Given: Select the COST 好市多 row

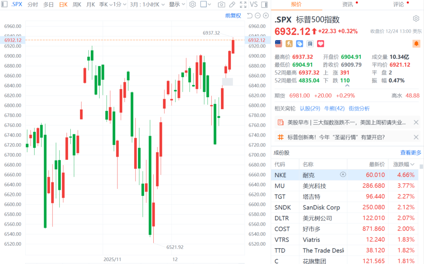Looking at the screenshot, I should 345,229.
